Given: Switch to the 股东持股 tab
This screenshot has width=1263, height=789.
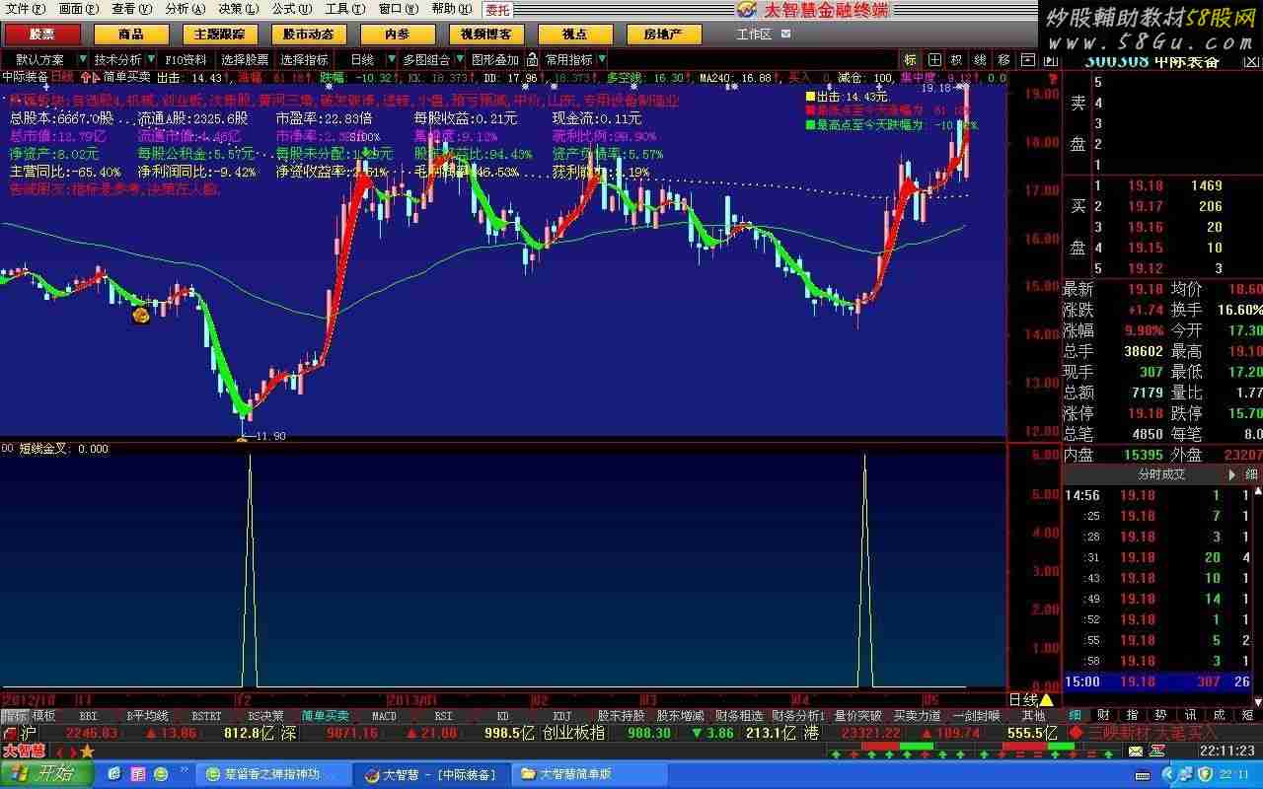Looking at the screenshot, I should [621, 716].
